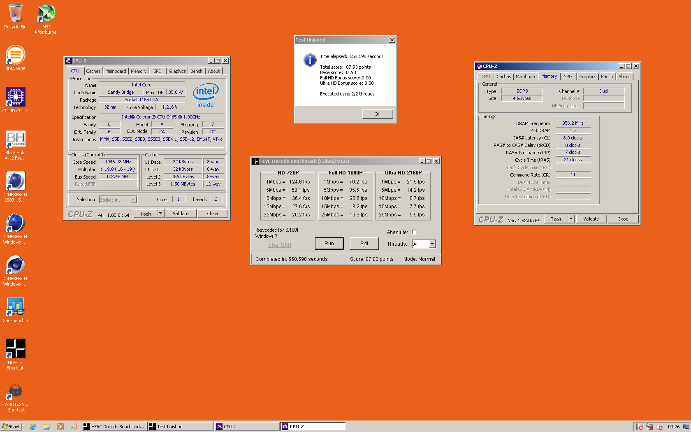Viewport: 691px width, 432px height.
Task: Open CPUID CPU-Z desktop icon
Action: tap(15, 100)
